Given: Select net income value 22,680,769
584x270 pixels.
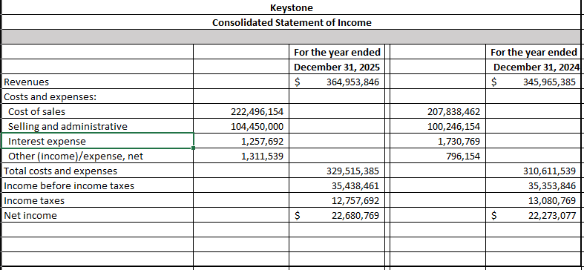Looking at the screenshot, I should (337, 216).
